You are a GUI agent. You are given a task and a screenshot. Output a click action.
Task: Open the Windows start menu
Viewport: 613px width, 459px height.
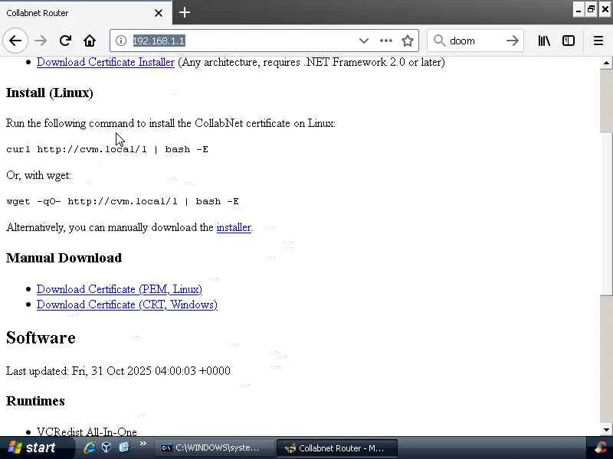point(35,448)
